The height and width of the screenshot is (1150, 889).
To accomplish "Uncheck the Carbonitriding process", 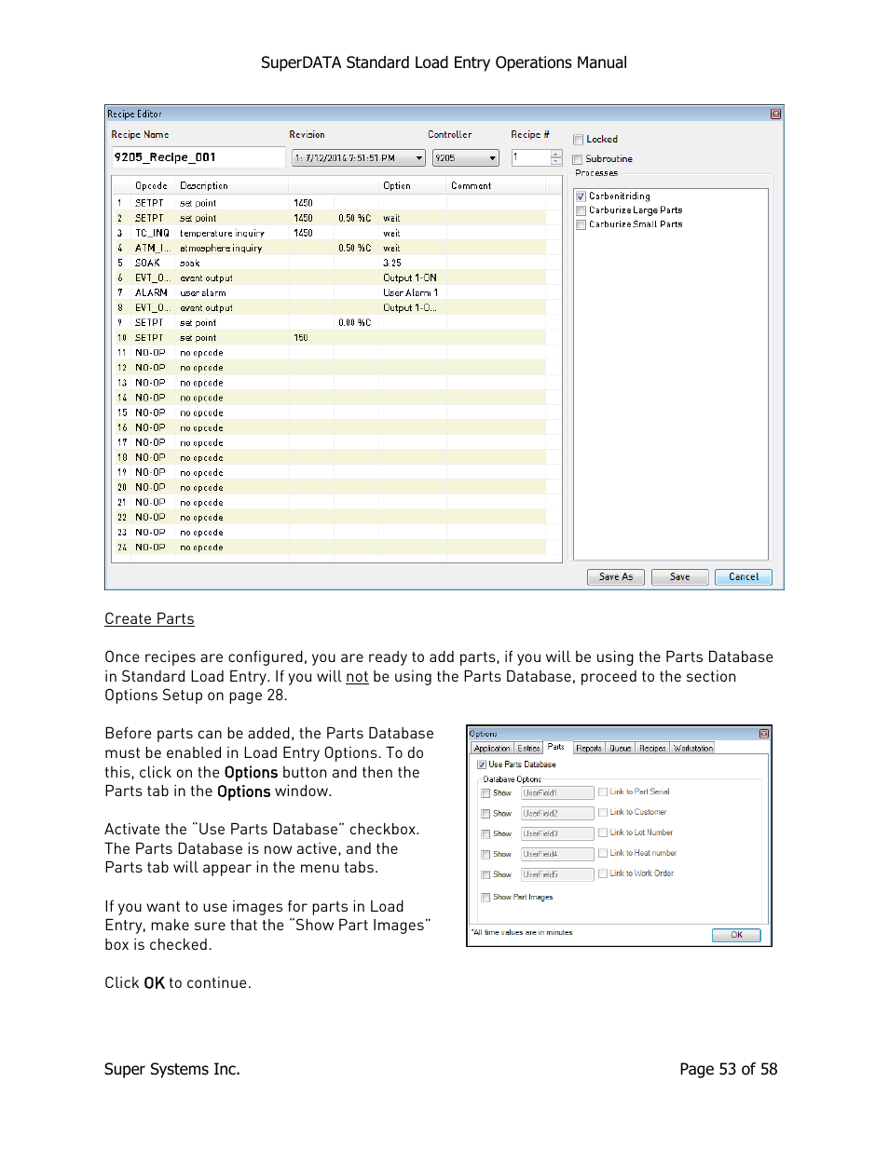I will pos(581,196).
